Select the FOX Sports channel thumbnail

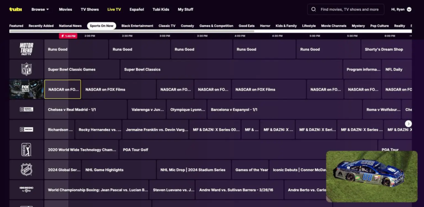click(x=26, y=89)
